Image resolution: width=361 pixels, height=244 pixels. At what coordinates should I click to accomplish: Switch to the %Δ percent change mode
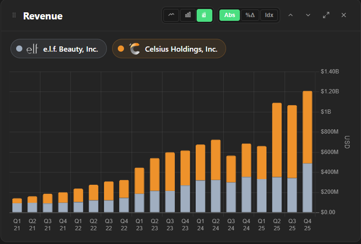[x=250, y=15]
